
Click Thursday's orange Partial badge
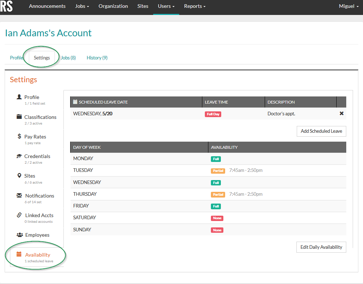click(x=218, y=195)
